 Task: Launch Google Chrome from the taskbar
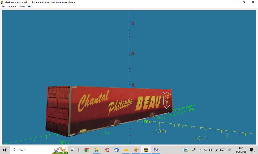click(x=87, y=150)
